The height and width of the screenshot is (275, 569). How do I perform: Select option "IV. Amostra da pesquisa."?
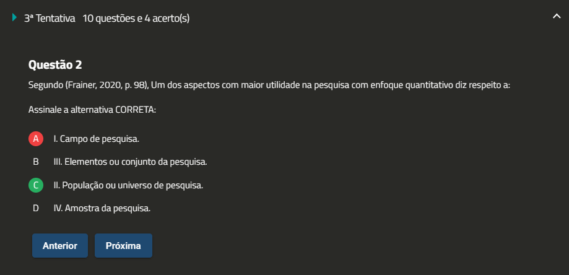pos(102,208)
